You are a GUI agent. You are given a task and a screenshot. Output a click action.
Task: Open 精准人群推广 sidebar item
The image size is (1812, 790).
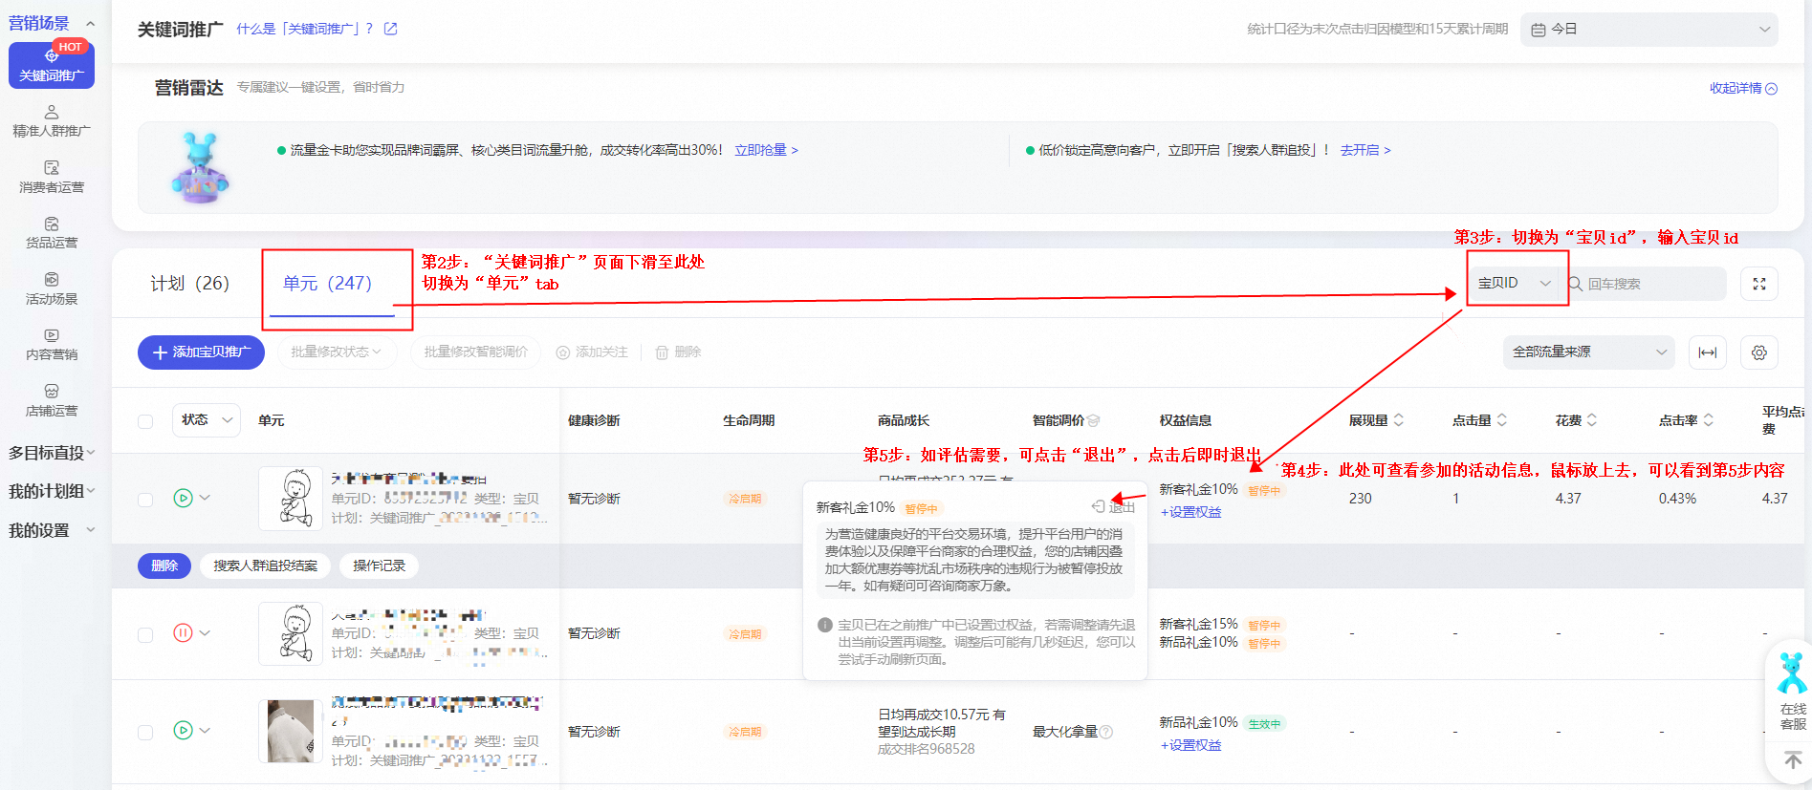pos(52,121)
